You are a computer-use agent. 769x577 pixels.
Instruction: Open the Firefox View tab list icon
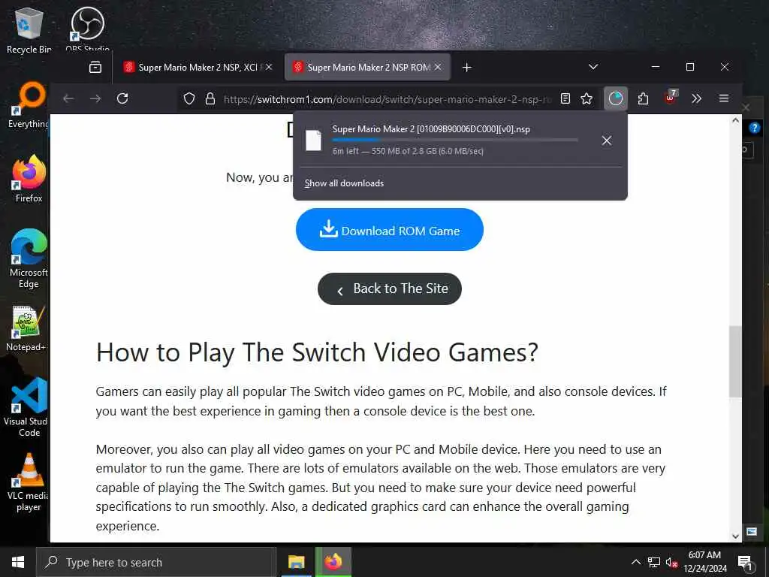point(95,67)
